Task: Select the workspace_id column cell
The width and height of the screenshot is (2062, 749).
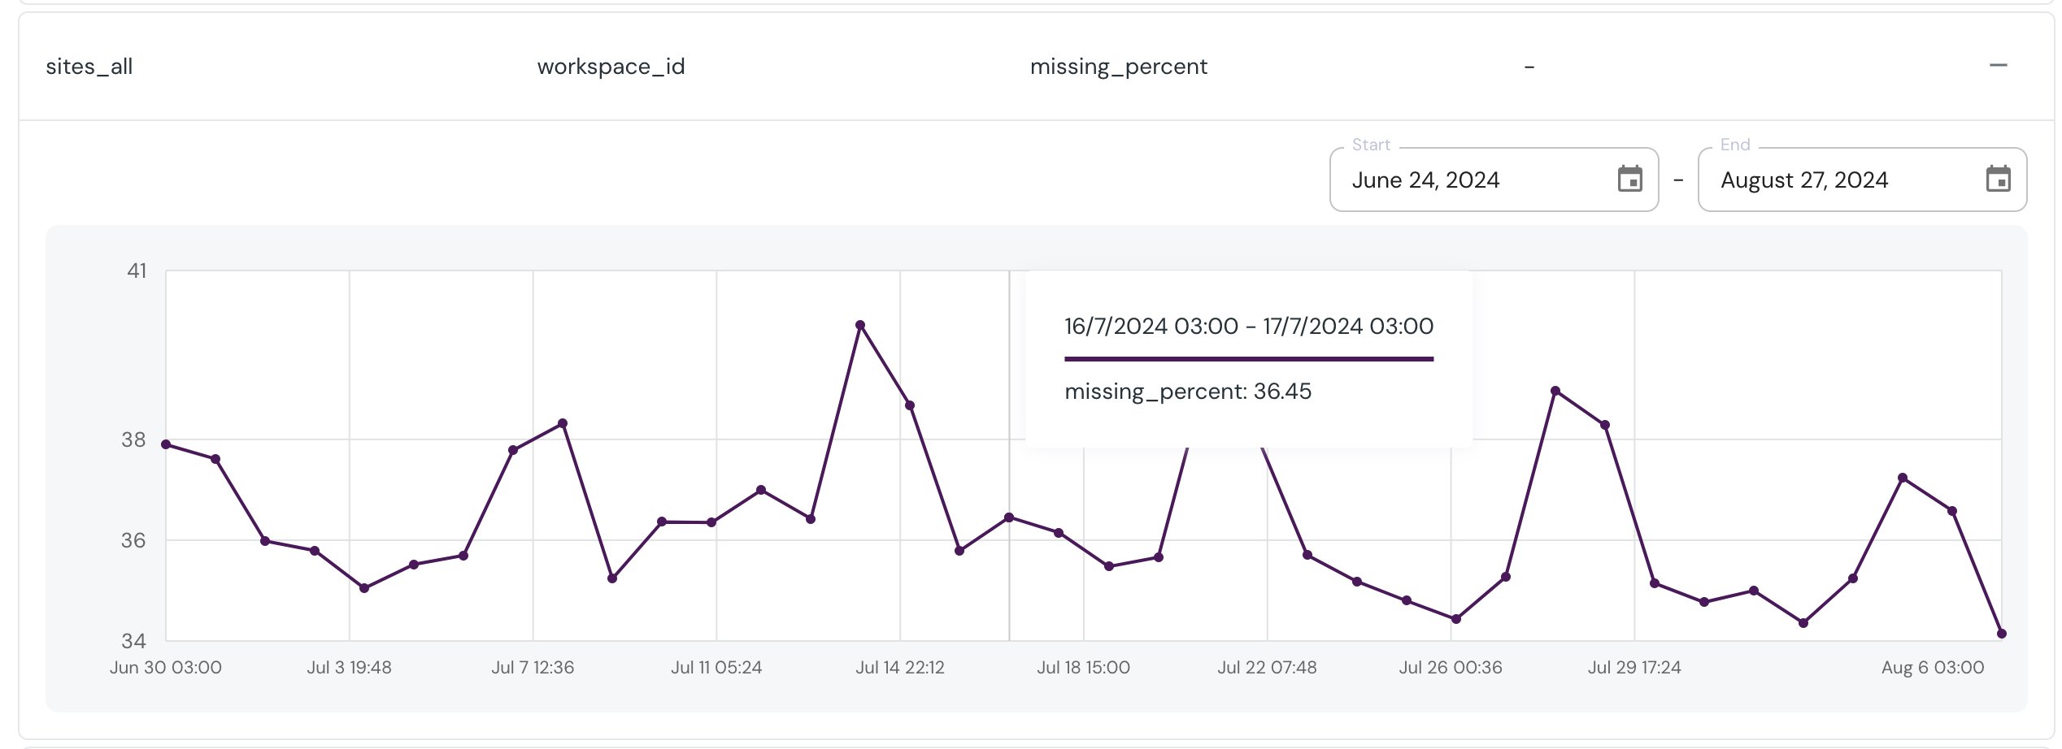Action: click(611, 67)
